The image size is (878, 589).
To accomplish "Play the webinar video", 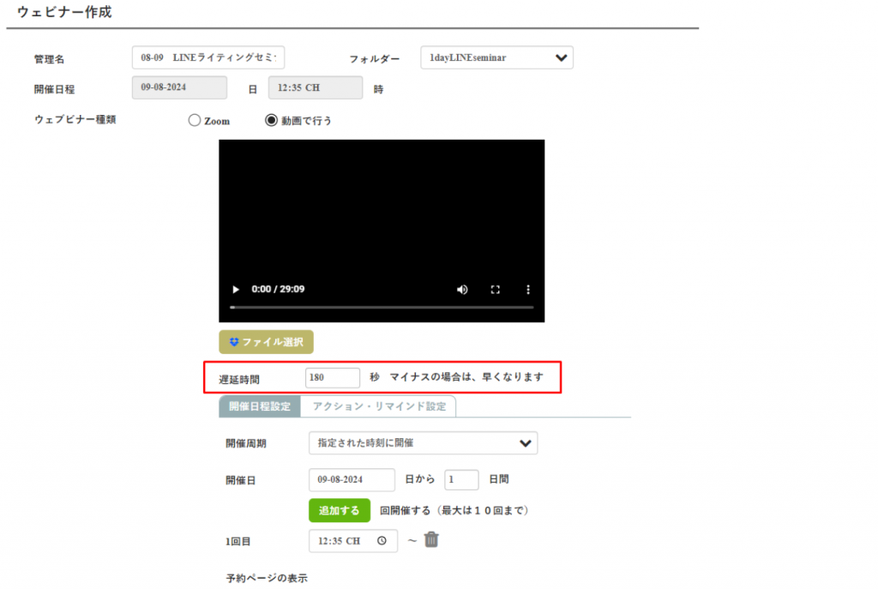I will point(236,290).
